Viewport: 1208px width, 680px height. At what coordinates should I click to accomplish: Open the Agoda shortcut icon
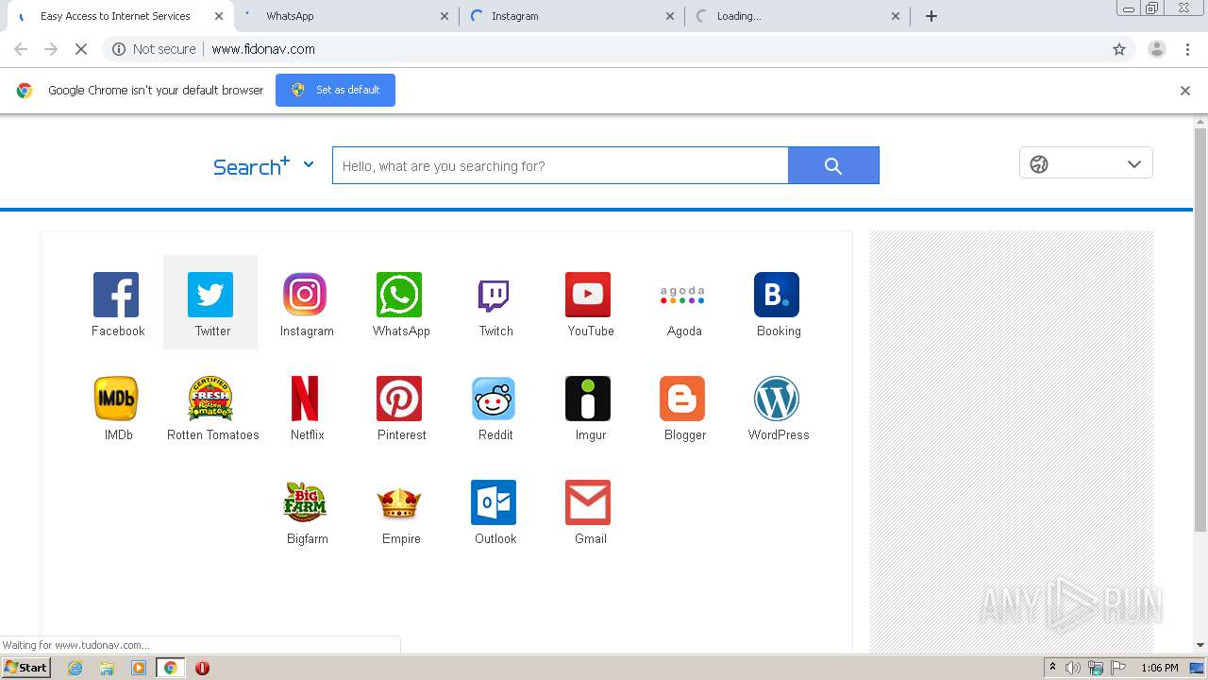tap(682, 295)
